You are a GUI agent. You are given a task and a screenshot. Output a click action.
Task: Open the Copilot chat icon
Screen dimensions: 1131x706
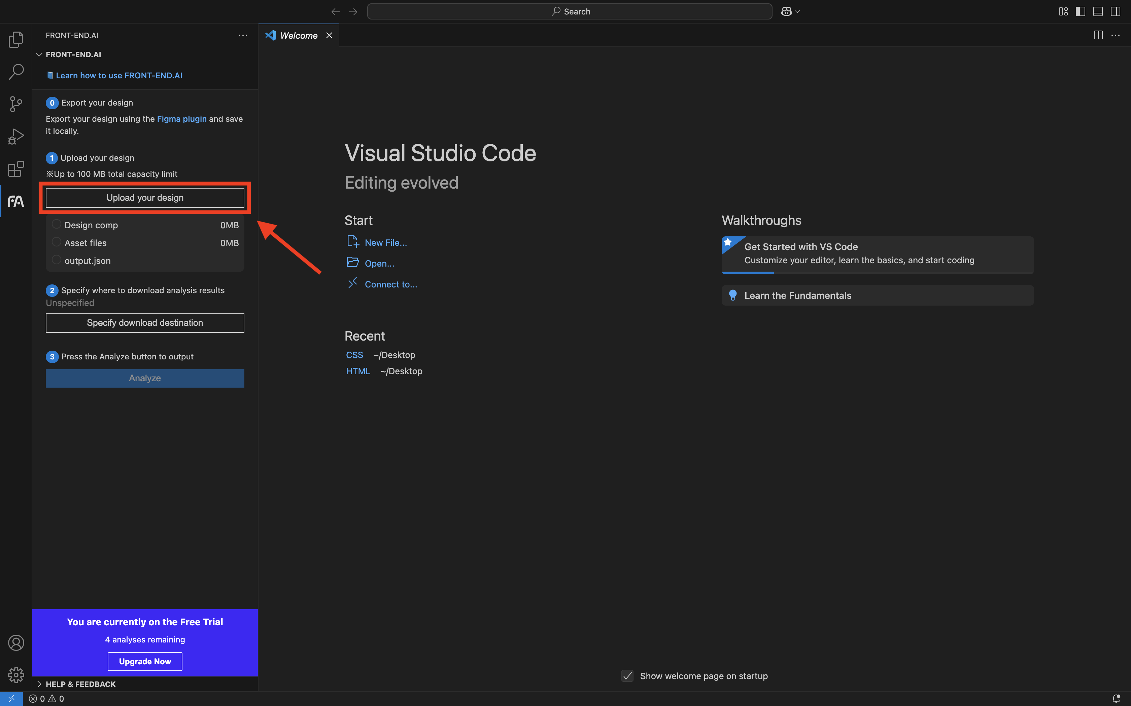click(786, 12)
